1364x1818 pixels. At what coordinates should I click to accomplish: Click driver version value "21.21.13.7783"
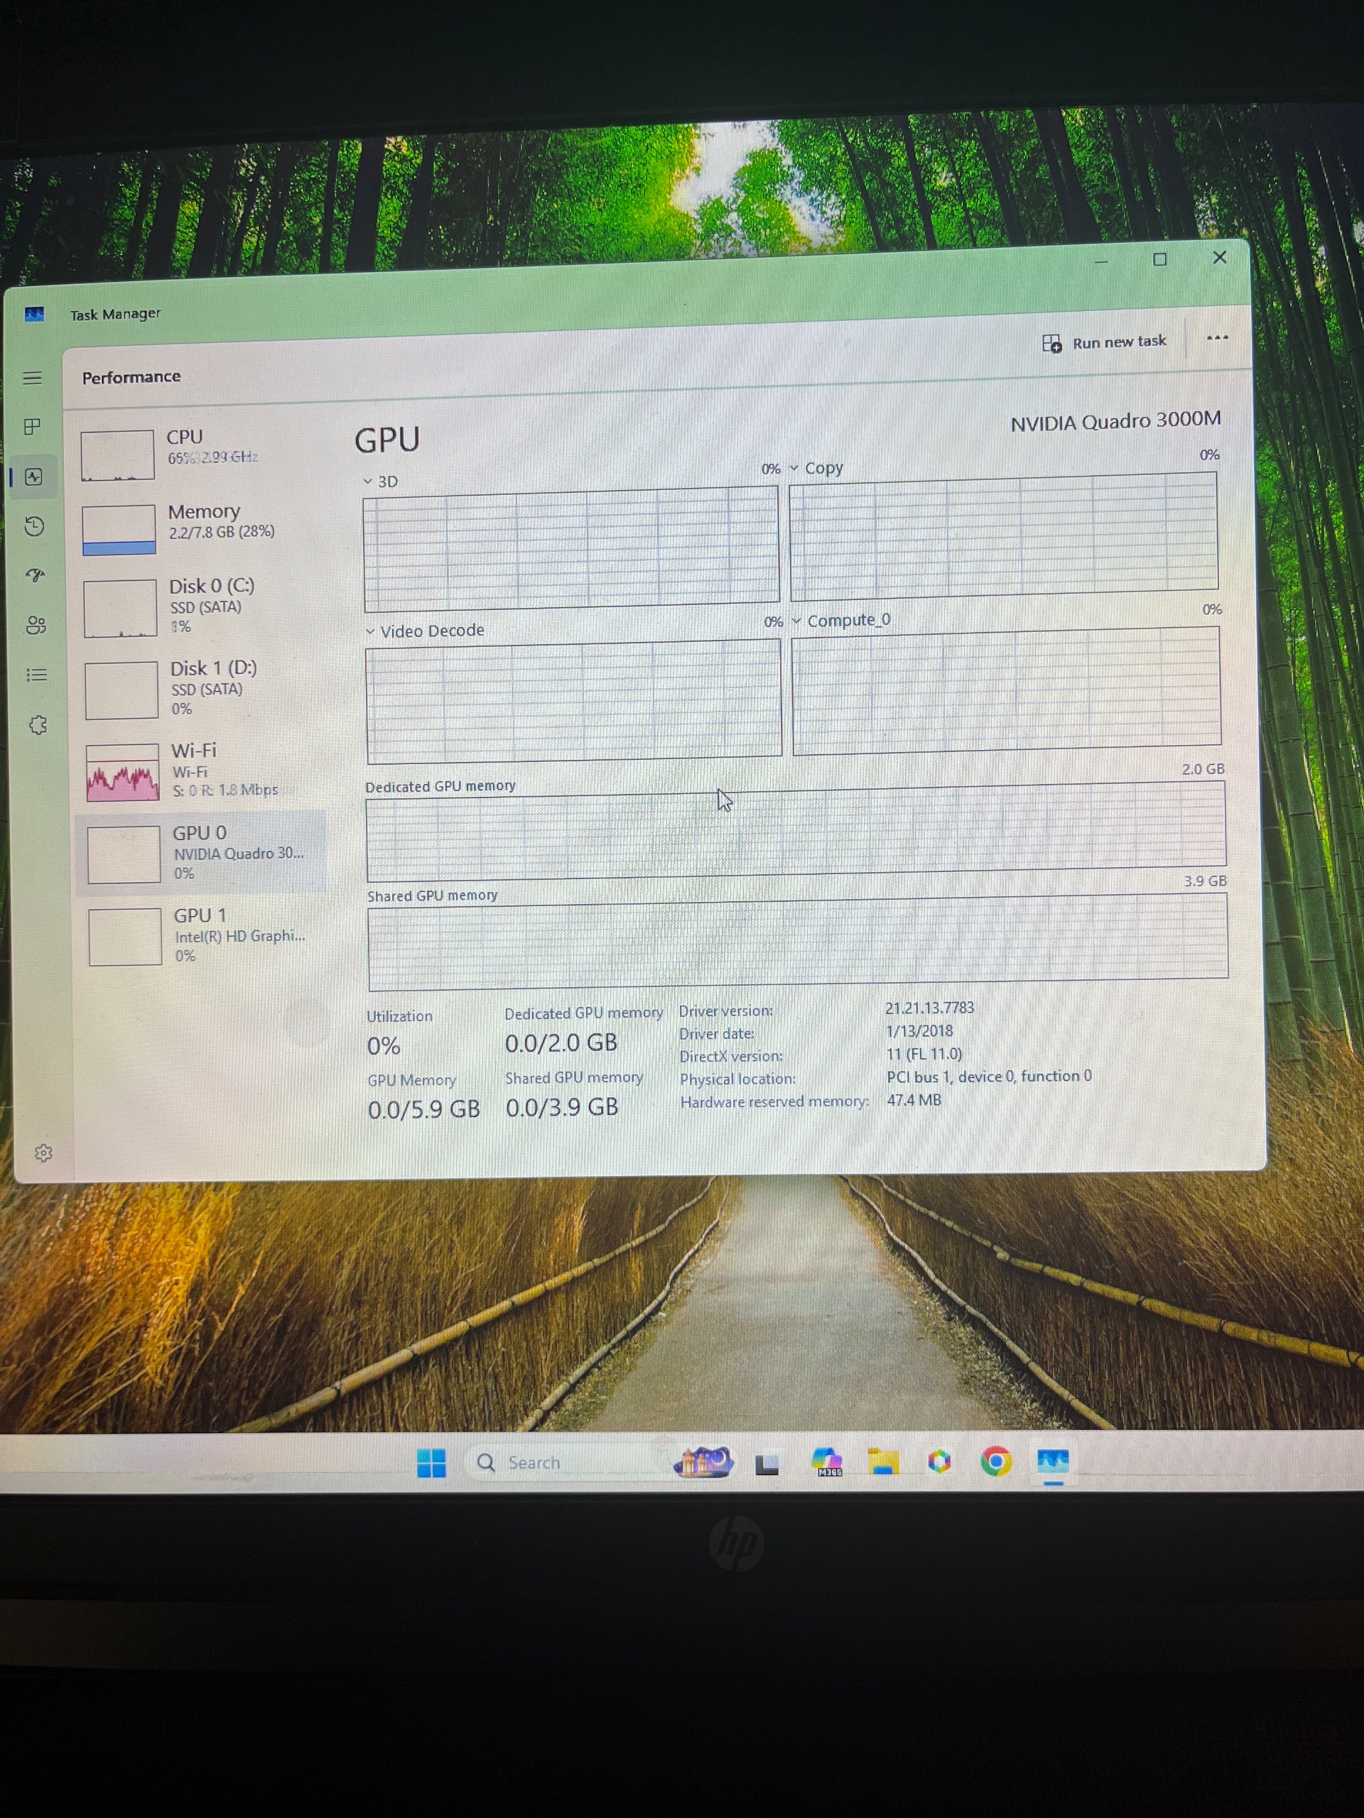click(929, 1008)
